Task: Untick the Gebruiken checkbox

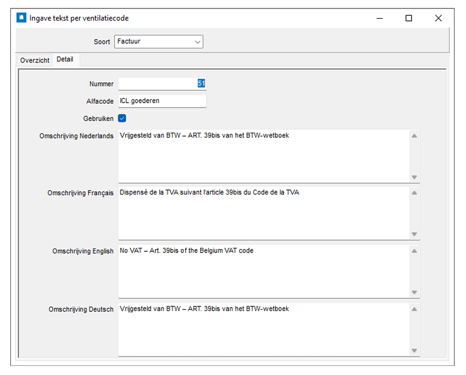Action: click(x=122, y=119)
